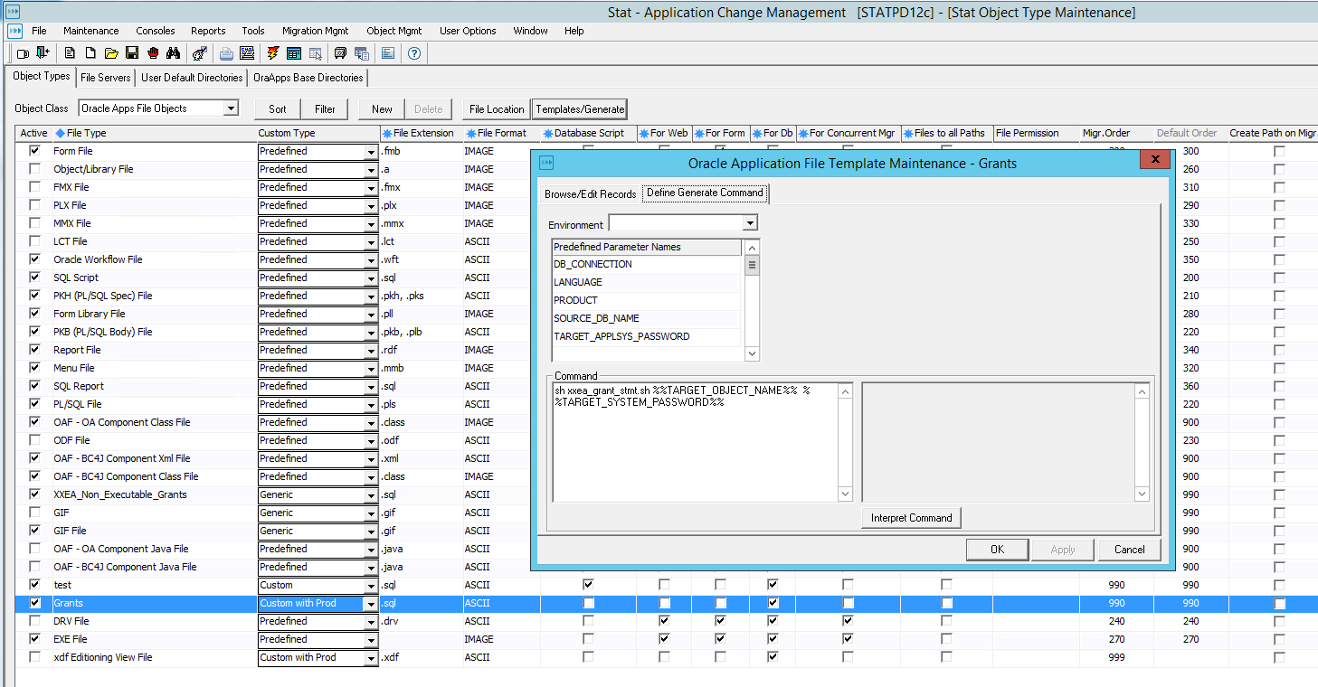Viewport: 1318px width, 687px height.
Task: Click the grid with cursor toolbar icon
Action: click(x=316, y=53)
